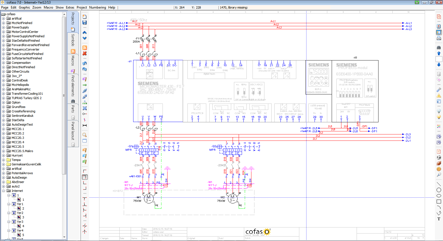Open the Page menu
The image size is (443, 241).
coord(5,7)
